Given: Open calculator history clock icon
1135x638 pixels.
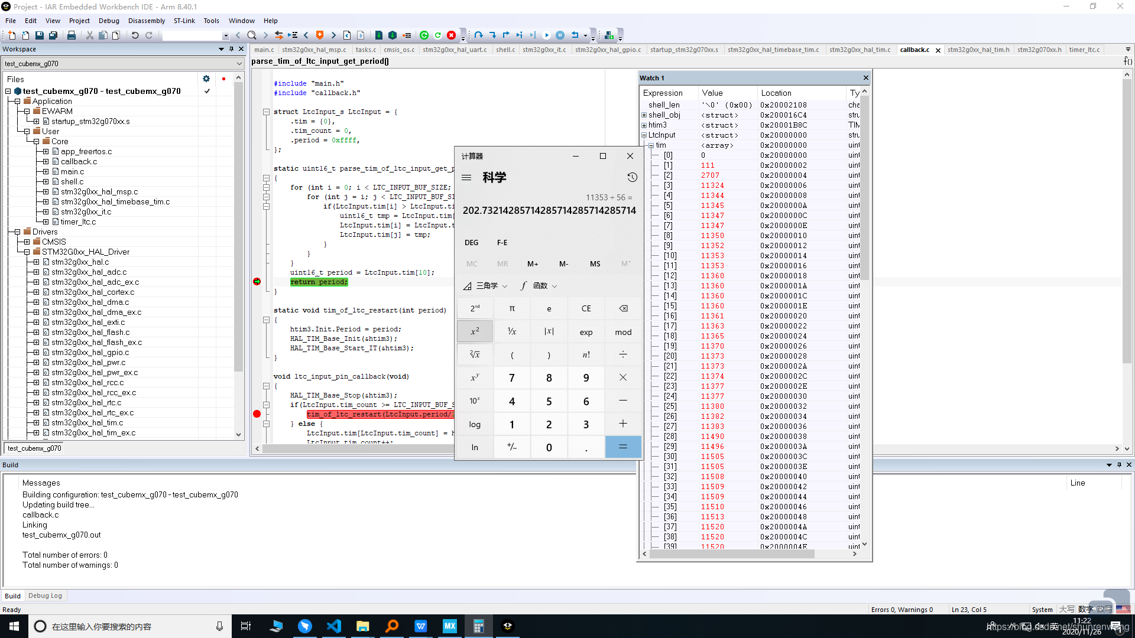Looking at the screenshot, I should pos(632,177).
